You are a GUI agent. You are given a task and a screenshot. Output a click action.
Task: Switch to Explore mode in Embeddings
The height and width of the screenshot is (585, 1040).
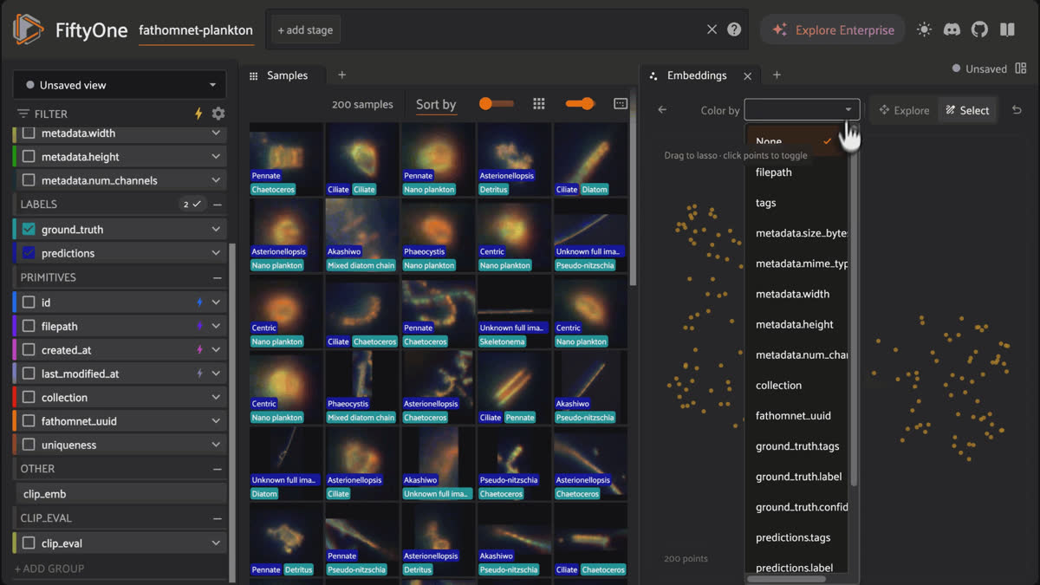tap(904, 110)
